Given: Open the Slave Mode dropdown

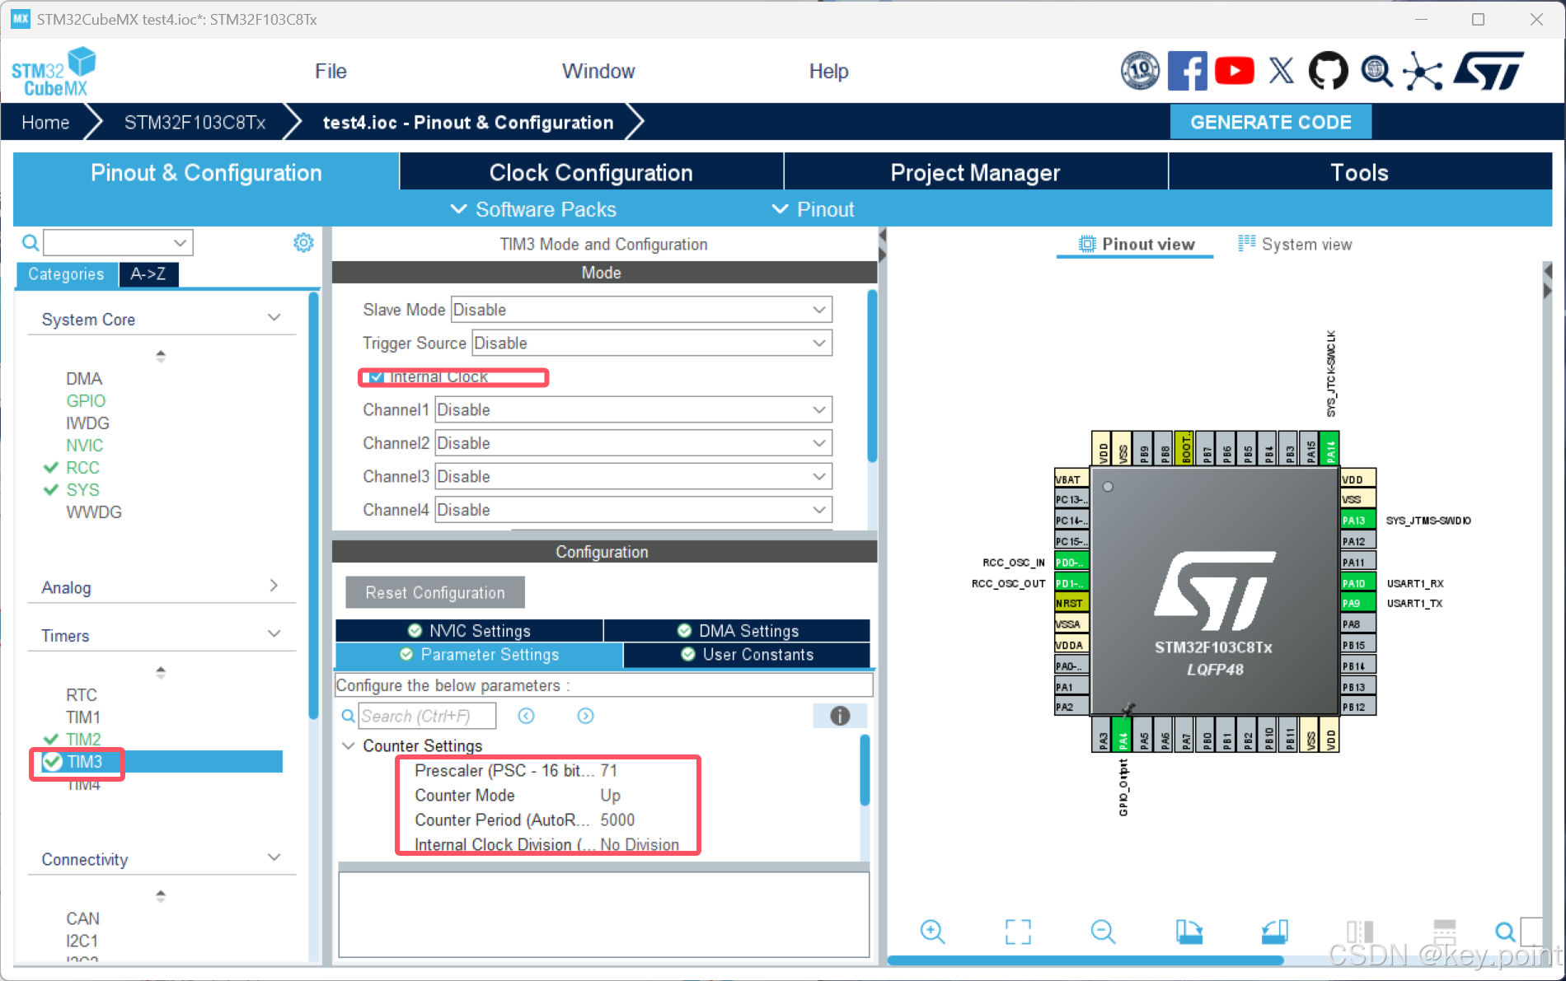Looking at the screenshot, I should click(641, 310).
